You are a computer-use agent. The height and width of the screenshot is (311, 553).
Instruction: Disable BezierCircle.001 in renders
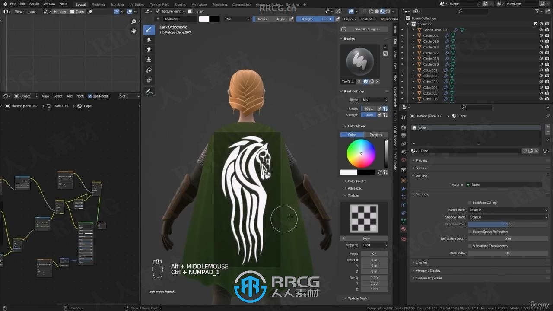(x=547, y=30)
